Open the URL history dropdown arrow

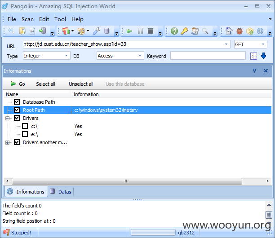pyautogui.click(x=226, y=44)
